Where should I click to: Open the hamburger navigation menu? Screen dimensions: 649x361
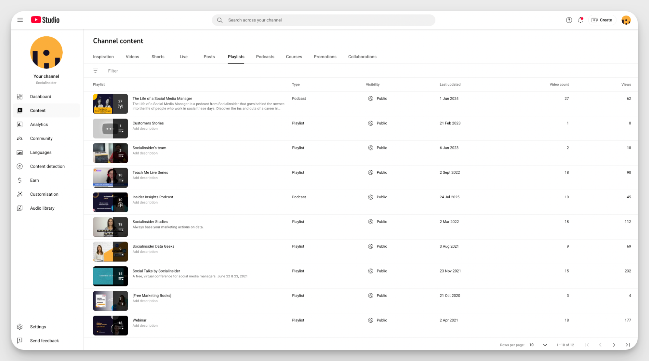20,20
